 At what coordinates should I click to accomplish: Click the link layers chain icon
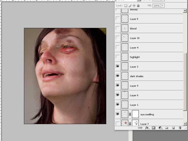[x=140, y=128]
